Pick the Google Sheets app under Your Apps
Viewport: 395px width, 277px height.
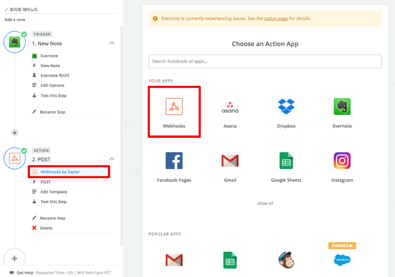[x=286, y=161]
